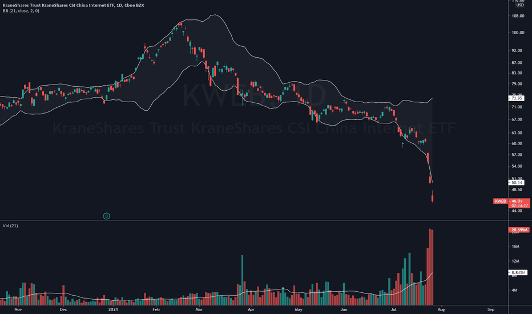This screenshot has height=314, width=532.
Task: Click the Sep label on the time axis
Action: [490, 309]
